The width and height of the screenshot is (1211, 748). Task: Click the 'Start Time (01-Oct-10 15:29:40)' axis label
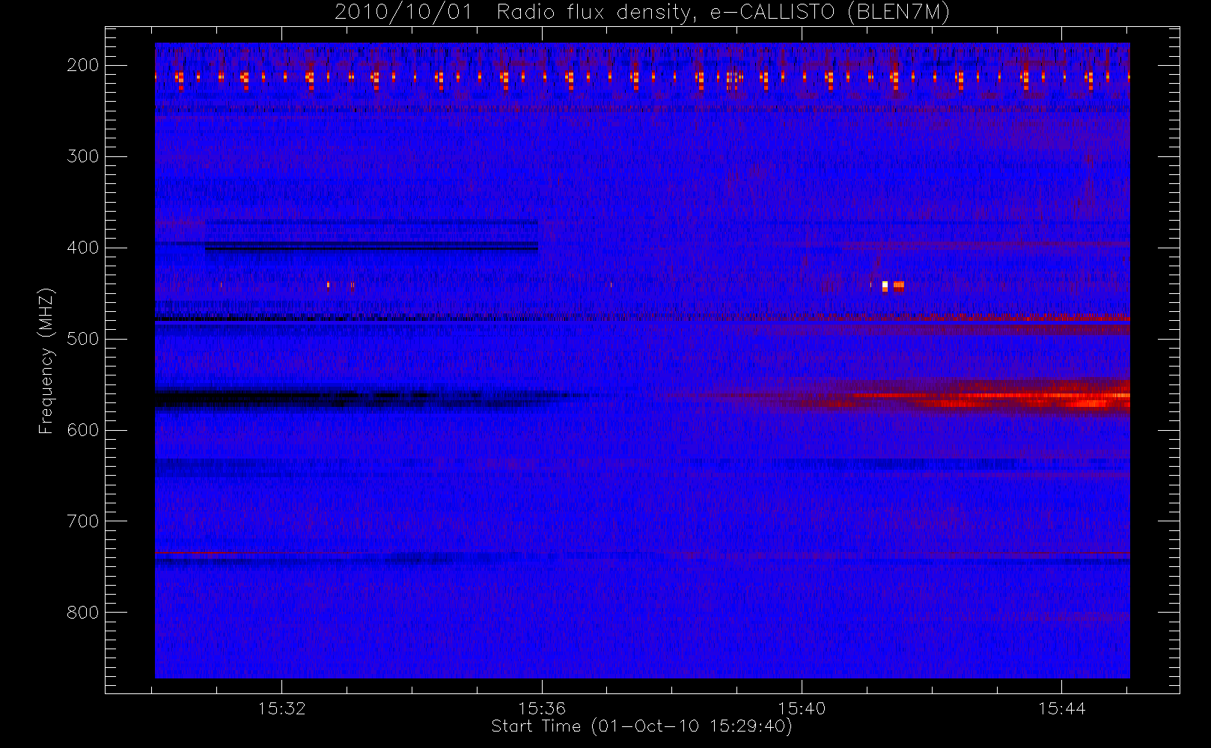(x=641, y=726)
